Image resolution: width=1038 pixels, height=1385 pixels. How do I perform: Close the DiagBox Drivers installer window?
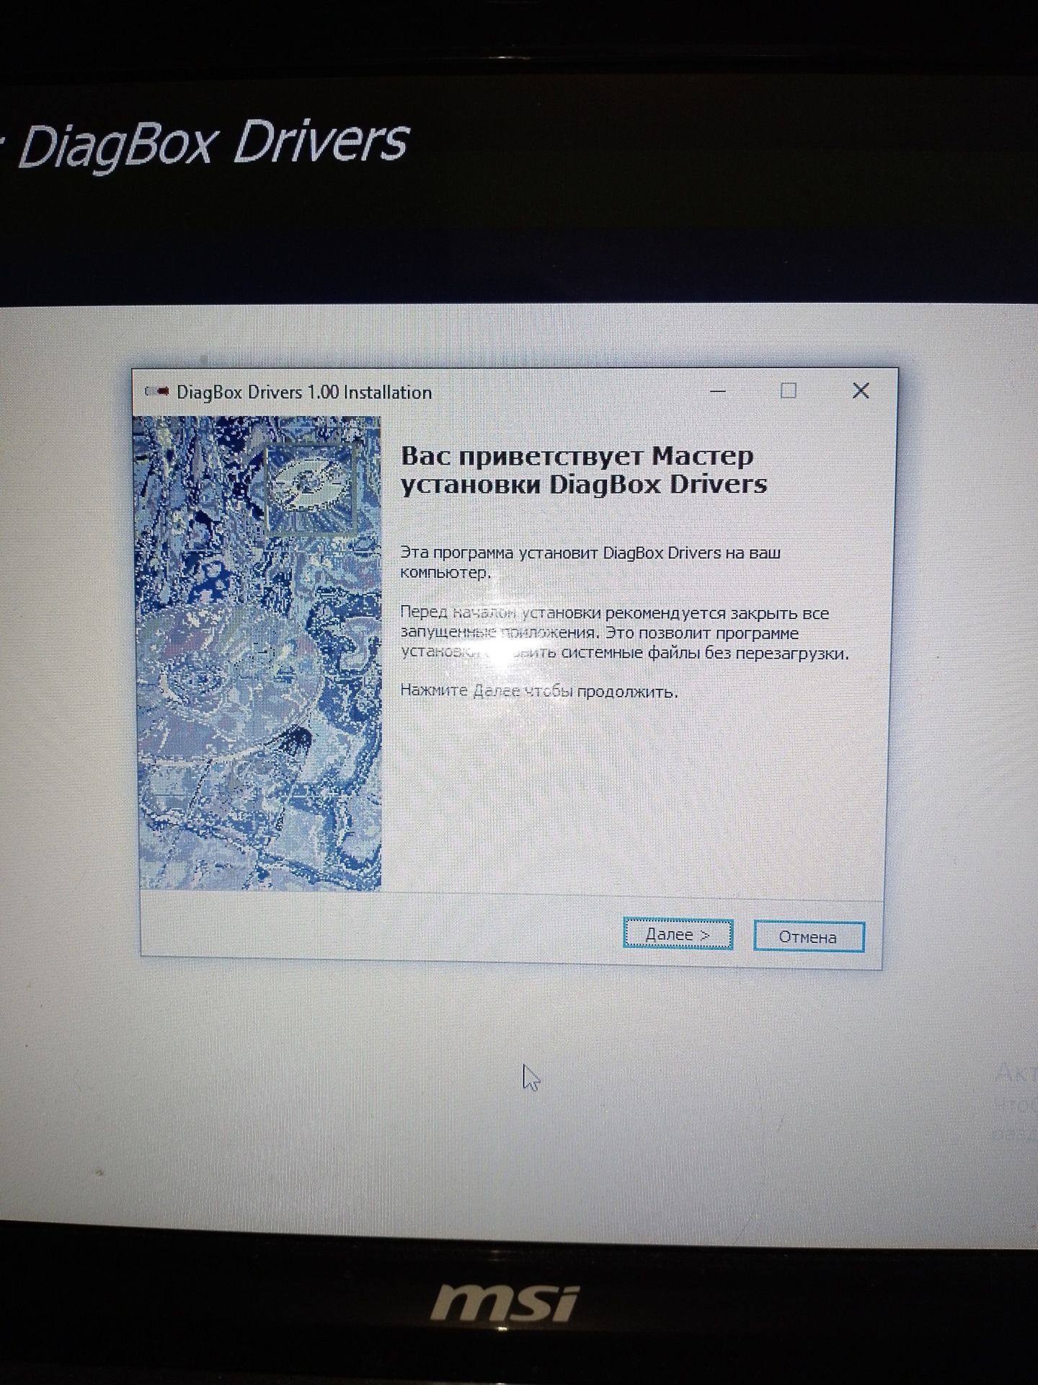tap(861, 391)
